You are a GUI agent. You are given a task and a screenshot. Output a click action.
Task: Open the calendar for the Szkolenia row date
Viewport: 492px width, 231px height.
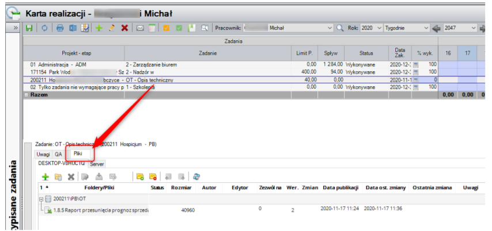coord(415,87)
